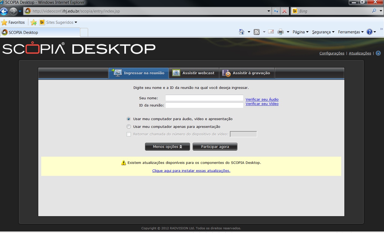
Task: Click the RSS feeds icon
Action: (x=257, y=32)
